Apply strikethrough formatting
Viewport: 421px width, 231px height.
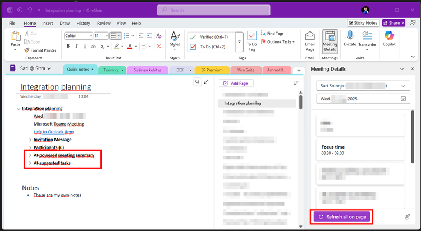pyautogui.click(x=93, y=46)
